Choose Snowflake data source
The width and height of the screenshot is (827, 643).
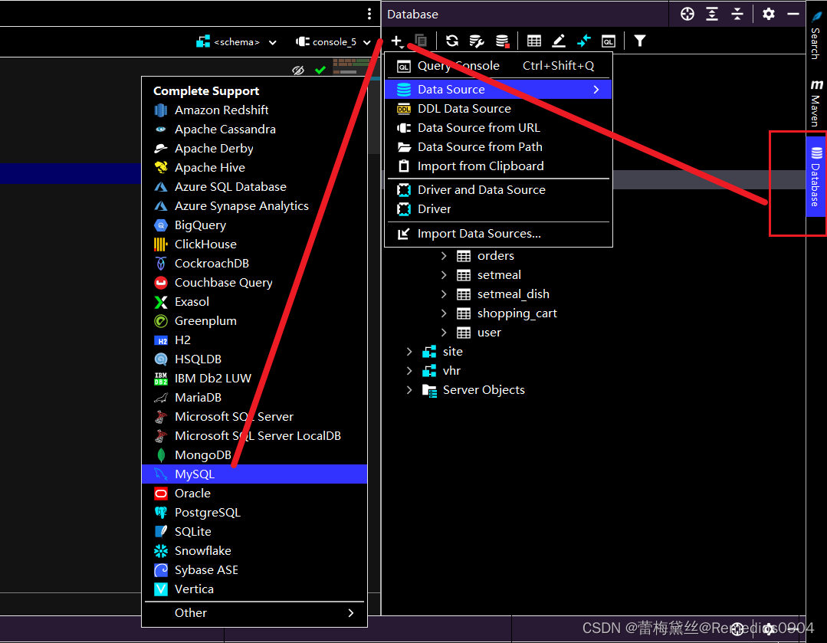point(254,551)
